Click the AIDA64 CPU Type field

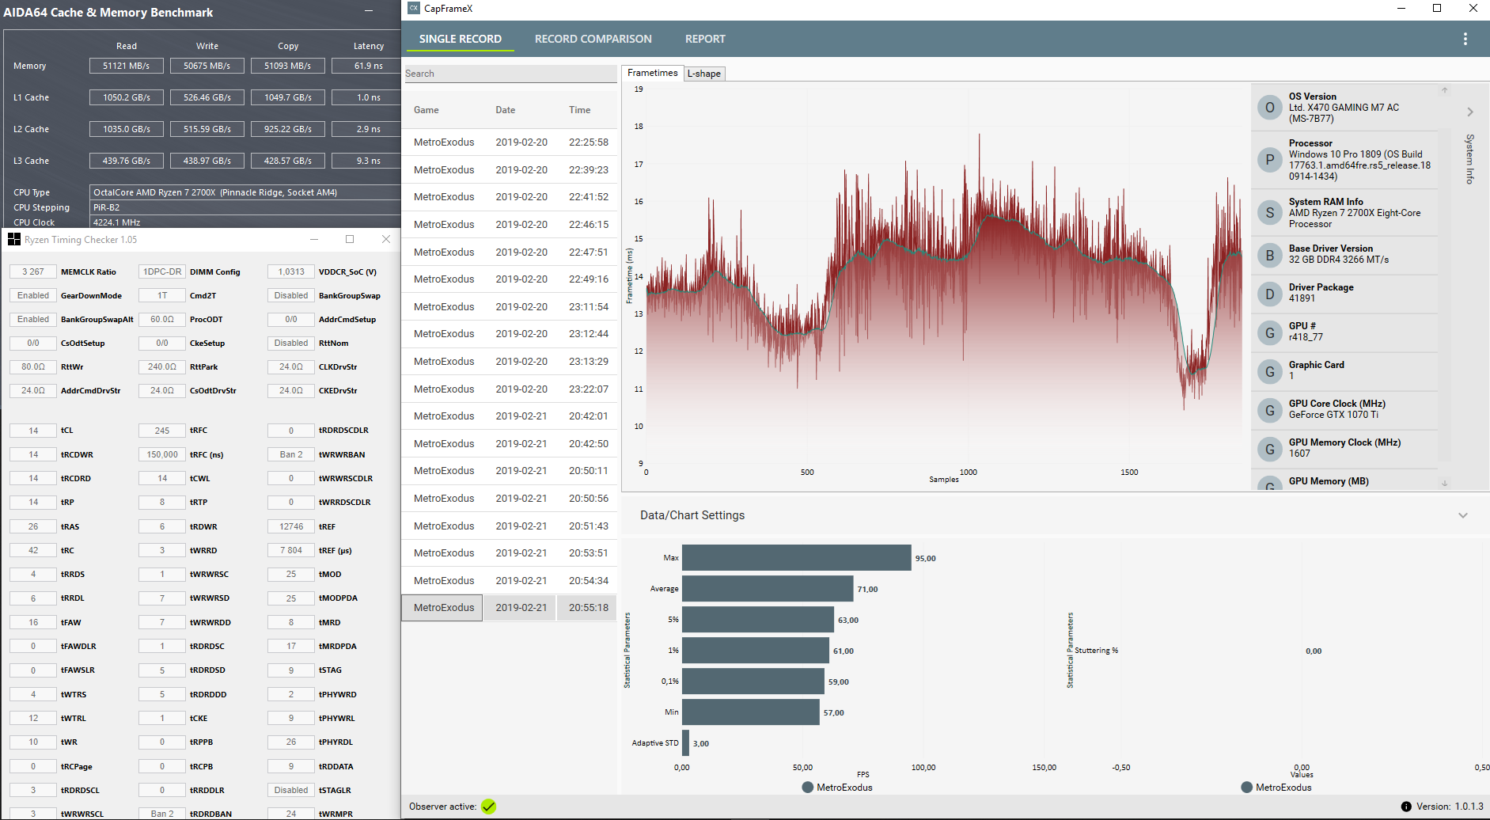(245, 192)
